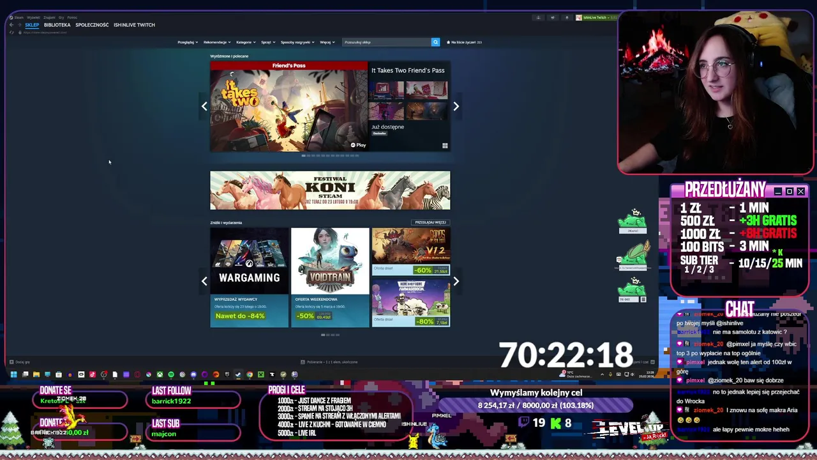The image size is (817, 460).
Task: Open the SPOŁECZNOŚĆ tab
Action: click(x=92, y=25)
